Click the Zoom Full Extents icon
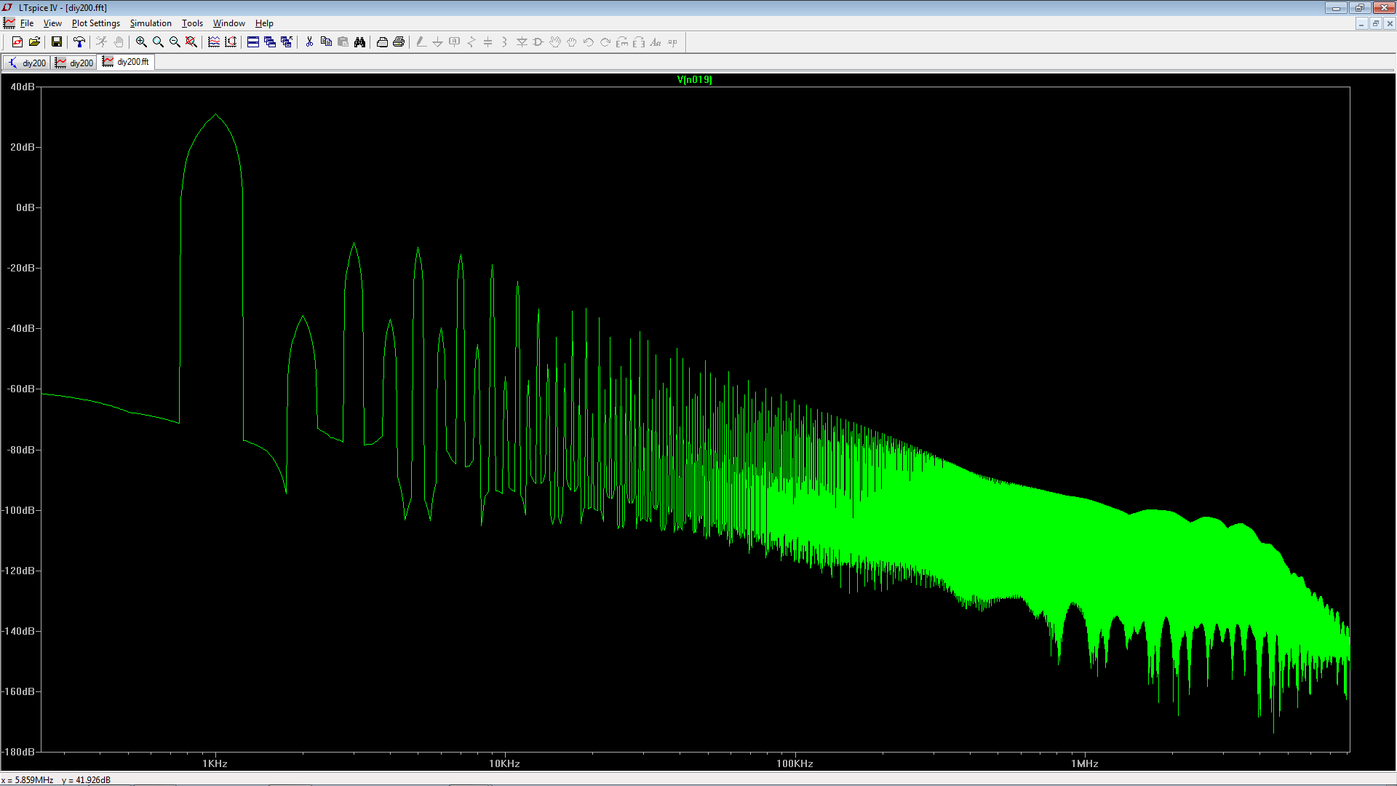Viewport: 1397px width, 786px height. click(191, 42)
